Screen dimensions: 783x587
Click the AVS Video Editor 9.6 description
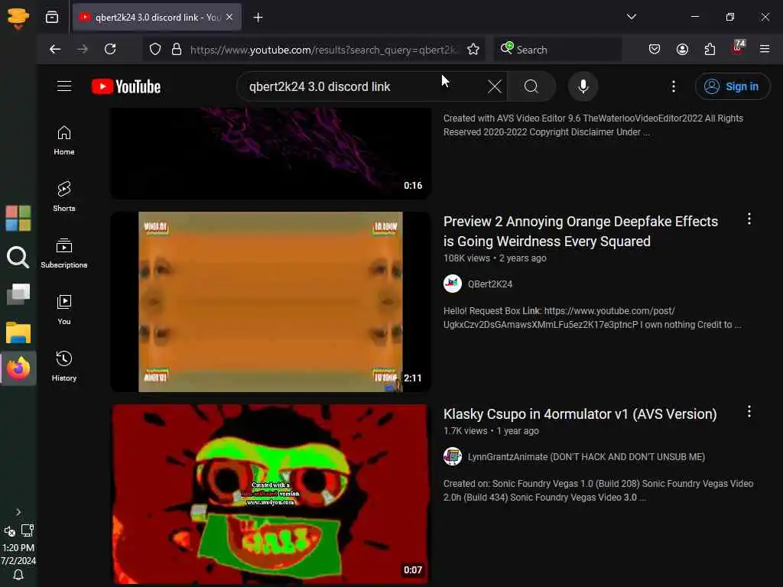[593, 125]
